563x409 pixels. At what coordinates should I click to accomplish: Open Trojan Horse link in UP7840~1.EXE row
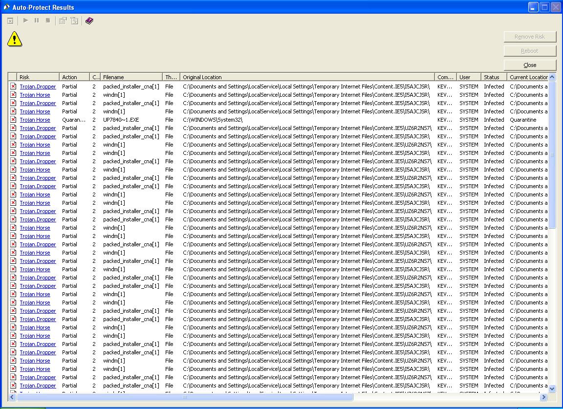pyautogui.click(x=35, y=120)
